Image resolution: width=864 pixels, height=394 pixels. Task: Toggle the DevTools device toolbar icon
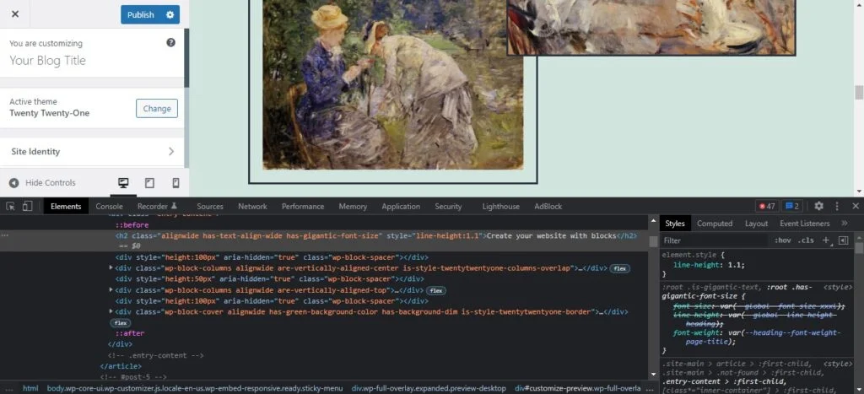(27, 206)
